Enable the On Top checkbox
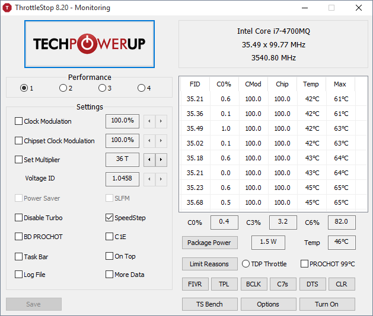Screen dimensions: 373x316 click(110, 256)
